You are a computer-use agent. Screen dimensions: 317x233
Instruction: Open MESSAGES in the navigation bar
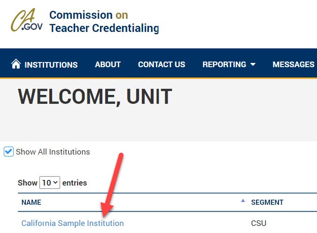click(x=294, y=64)
